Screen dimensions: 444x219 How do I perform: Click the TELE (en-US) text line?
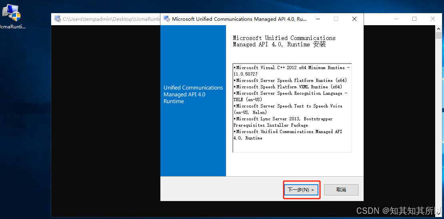coord(248,100)
